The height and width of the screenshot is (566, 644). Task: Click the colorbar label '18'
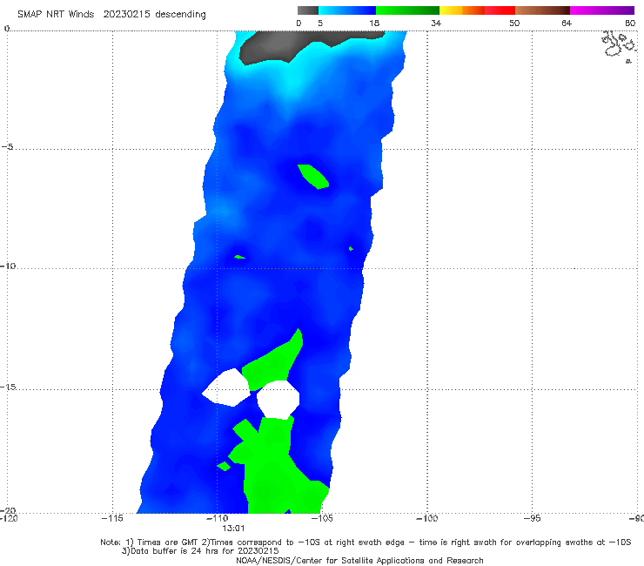(x=374, y=23)
